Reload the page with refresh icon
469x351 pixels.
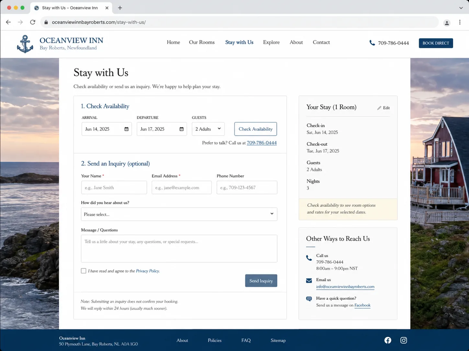coord(33,22)
